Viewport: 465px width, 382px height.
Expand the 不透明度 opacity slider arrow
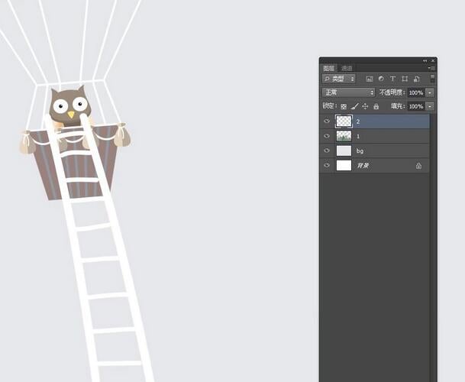click(x=430, y=92)
